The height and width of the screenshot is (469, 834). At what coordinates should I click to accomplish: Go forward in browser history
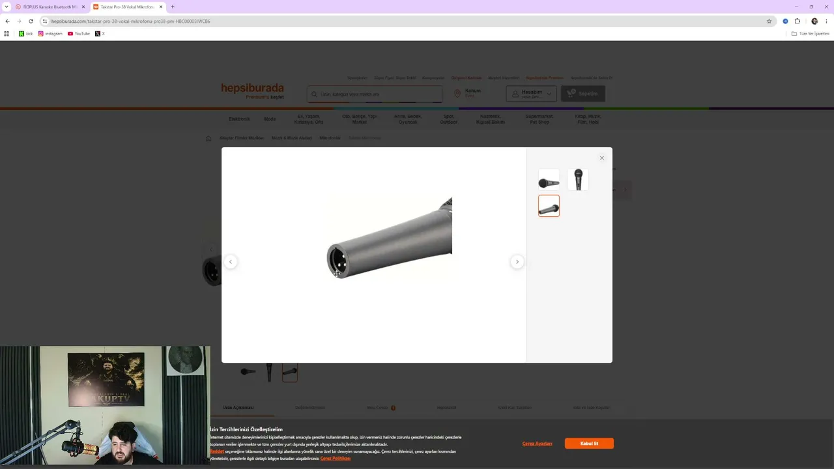[19, 21]
